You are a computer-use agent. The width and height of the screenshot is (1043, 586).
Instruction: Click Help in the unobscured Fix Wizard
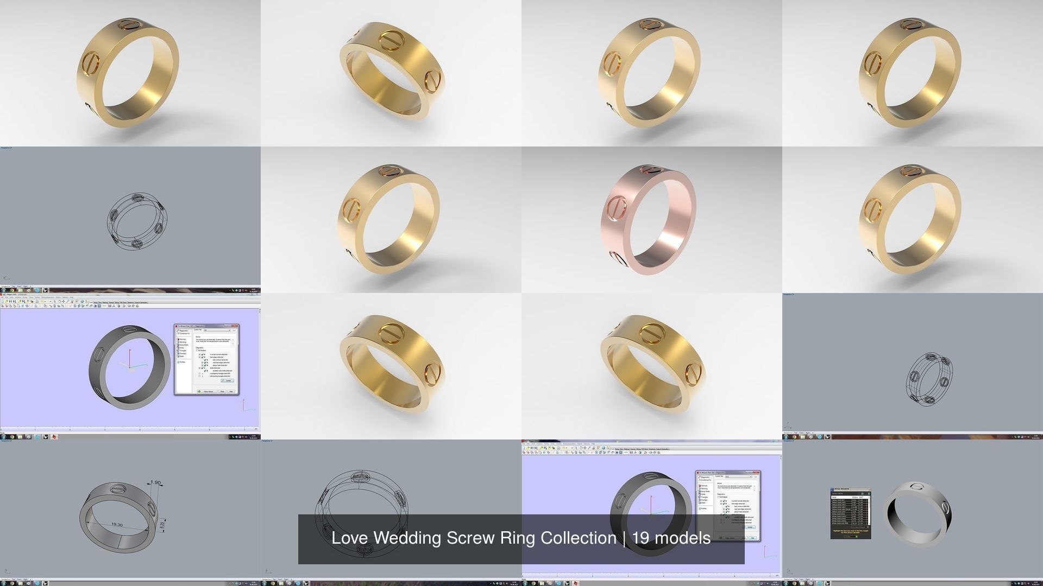[x=231, y=391]
